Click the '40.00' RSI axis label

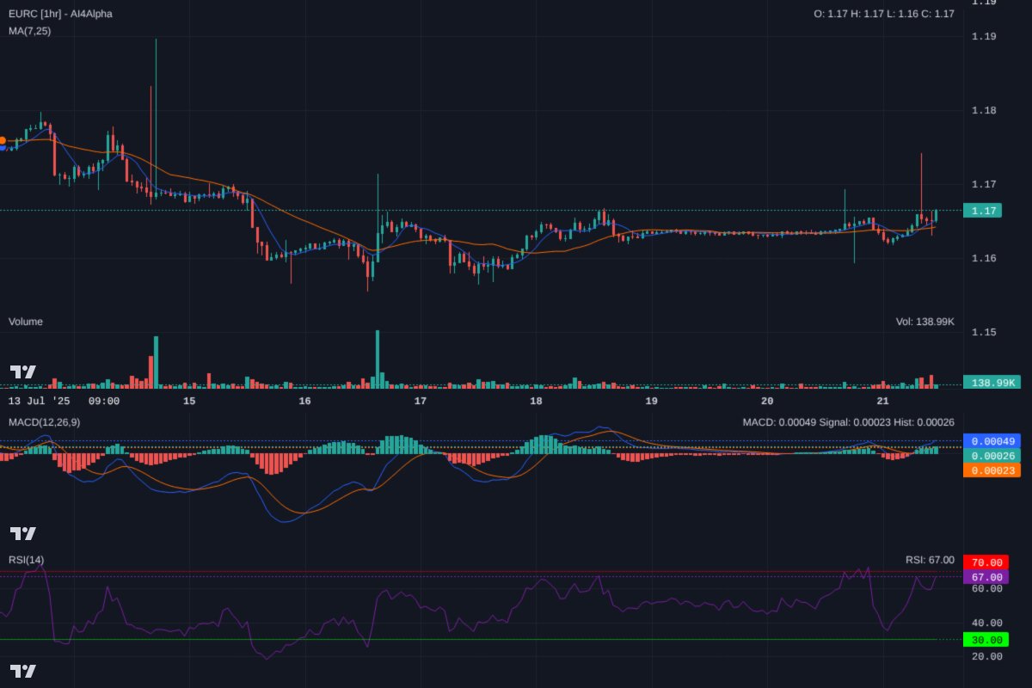pyautogui.click(x=987, y=623)
